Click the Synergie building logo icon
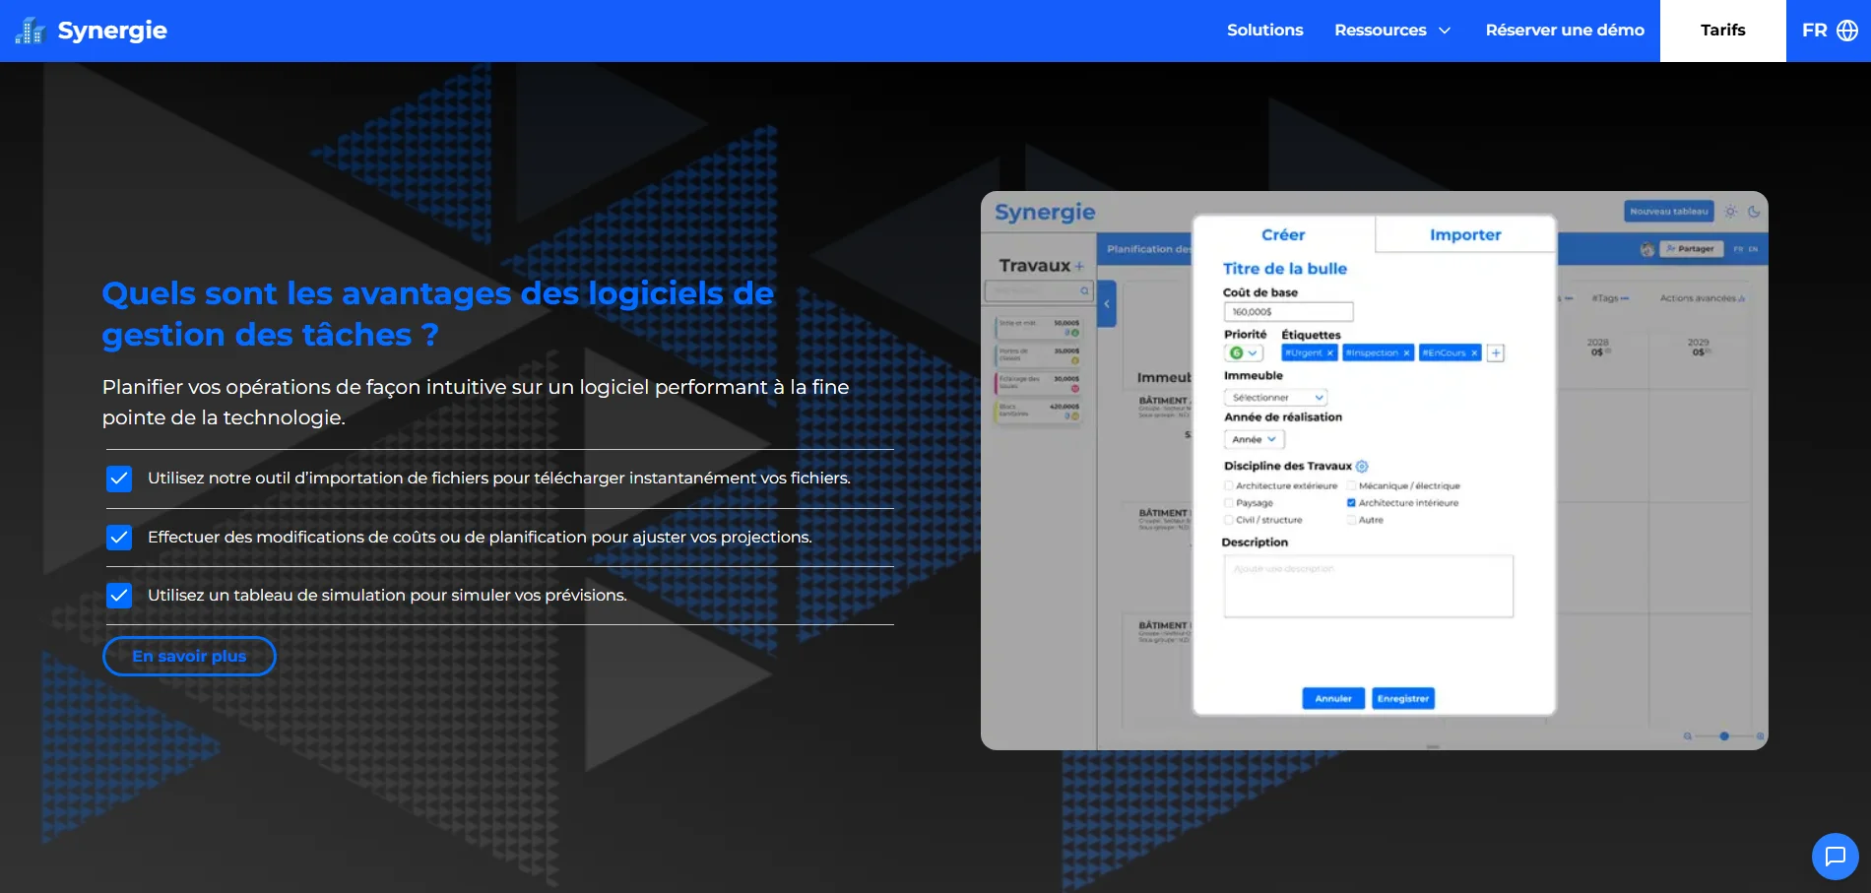The height and width of the screenshot is (893, 1871). [31, 31]
